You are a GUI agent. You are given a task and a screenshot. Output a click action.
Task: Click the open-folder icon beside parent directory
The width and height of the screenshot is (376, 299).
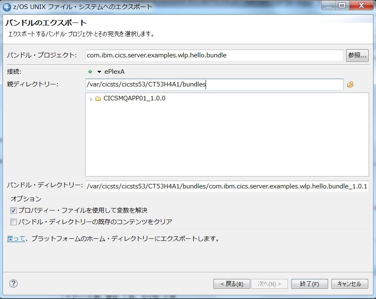pyautogui.click(x=350, y=84)
